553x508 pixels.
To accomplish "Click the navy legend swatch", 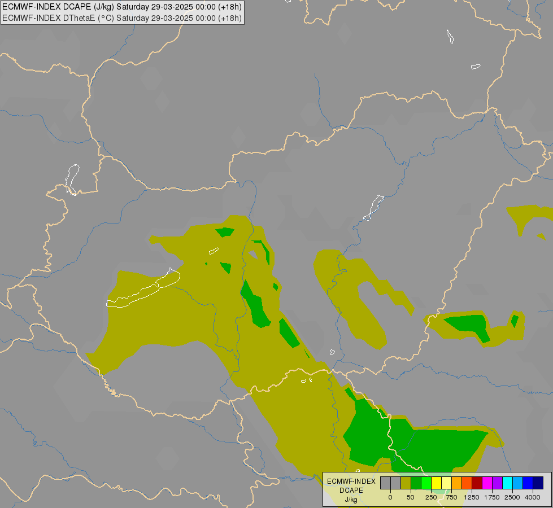I will click(x=538, y=483).
